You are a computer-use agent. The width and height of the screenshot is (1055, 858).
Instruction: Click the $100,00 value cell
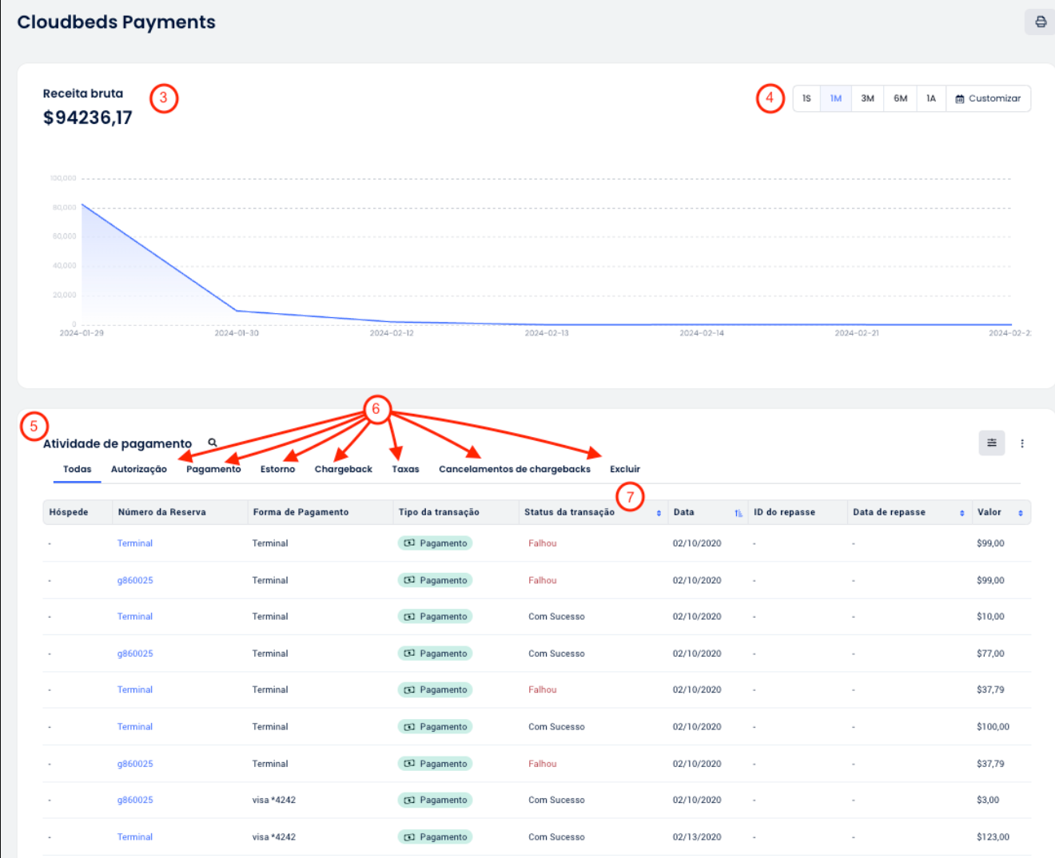pyautogui.click(x=993, y=727)
